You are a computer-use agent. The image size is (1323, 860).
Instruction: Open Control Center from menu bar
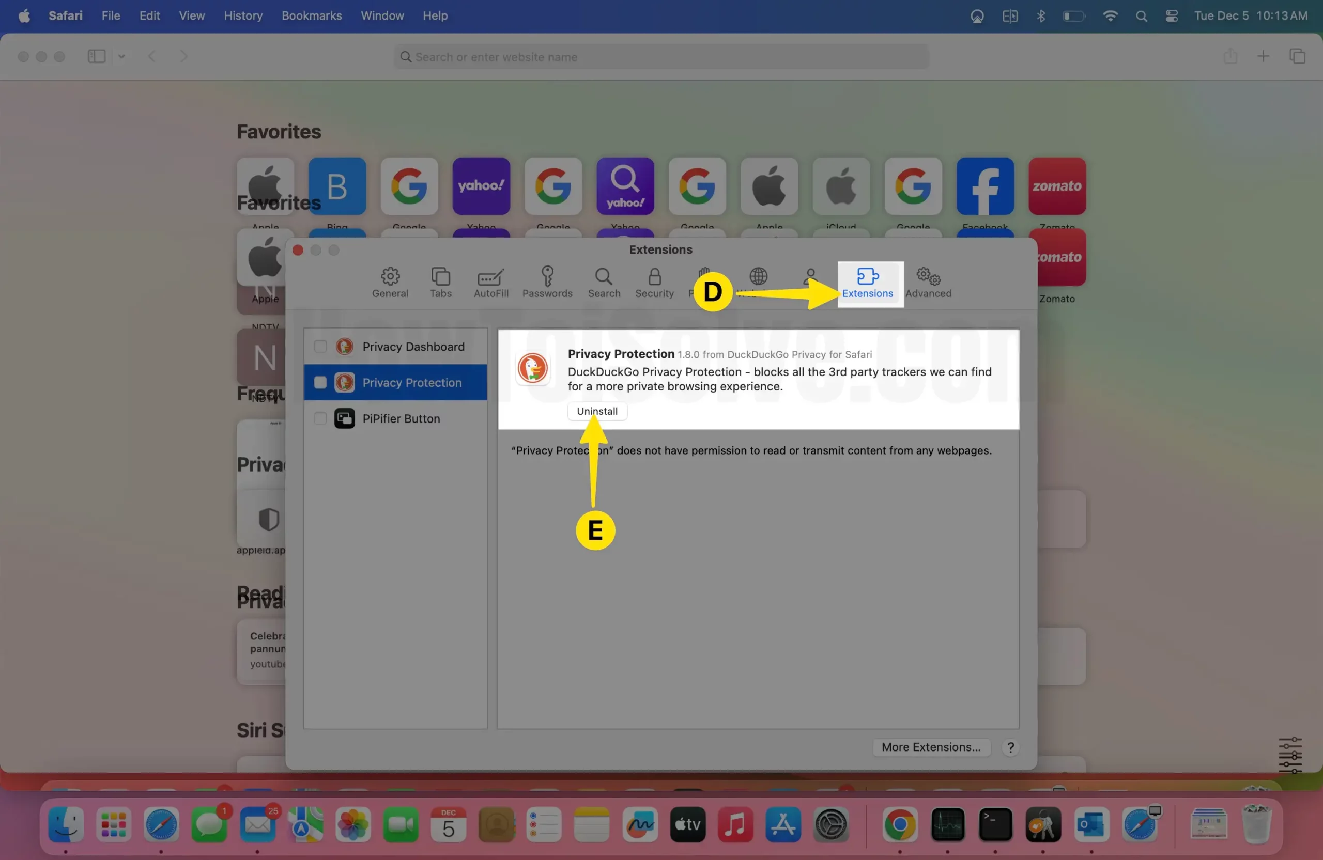(1171, 15)
